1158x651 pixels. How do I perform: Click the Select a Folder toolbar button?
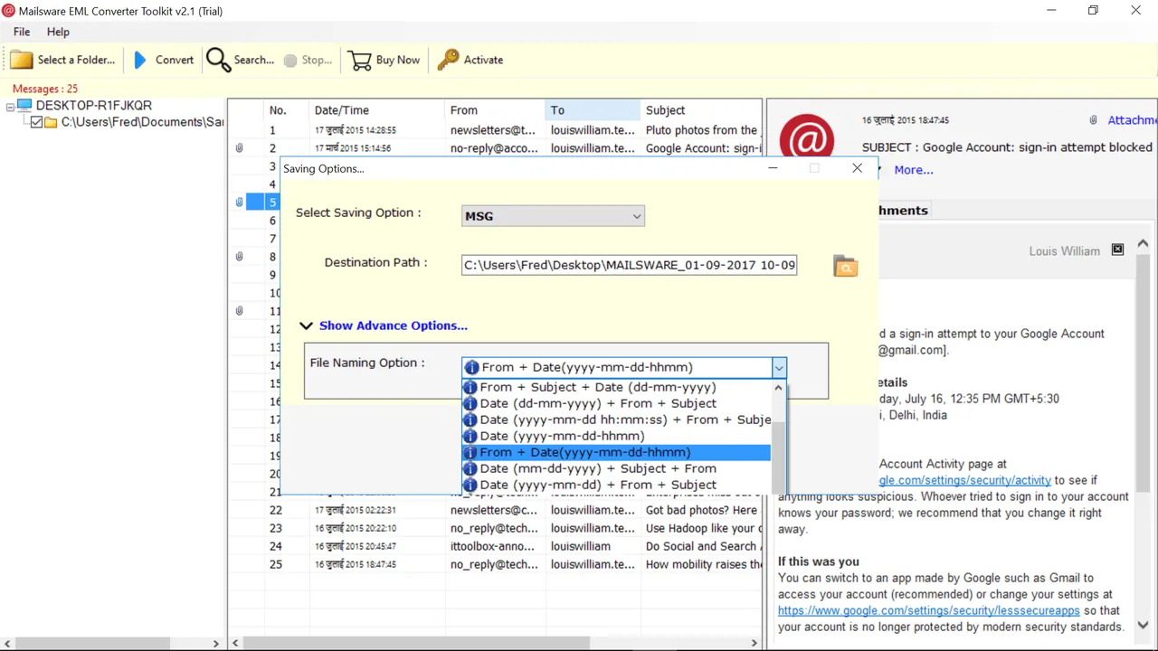(x=62, y=60)
